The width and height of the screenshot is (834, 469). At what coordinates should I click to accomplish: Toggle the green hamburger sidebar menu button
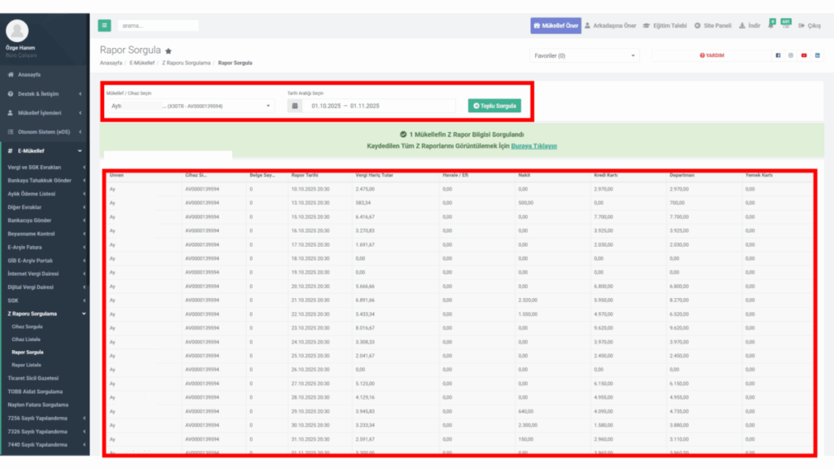104,25
